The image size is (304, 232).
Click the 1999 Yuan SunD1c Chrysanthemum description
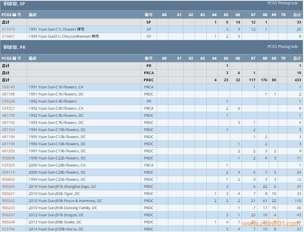(x=64, y=36)
